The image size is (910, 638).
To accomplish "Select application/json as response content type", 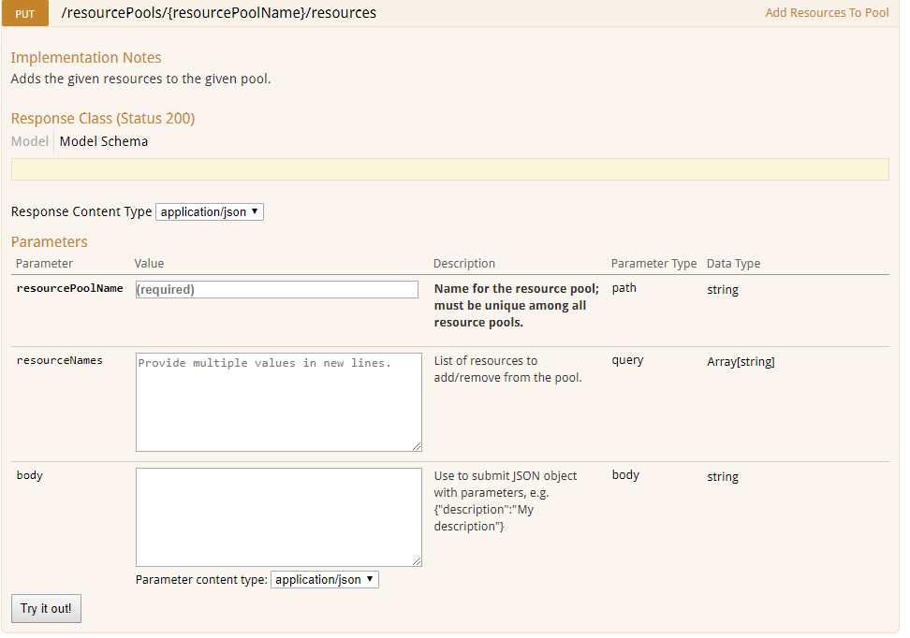I will (x=209, y=211).
